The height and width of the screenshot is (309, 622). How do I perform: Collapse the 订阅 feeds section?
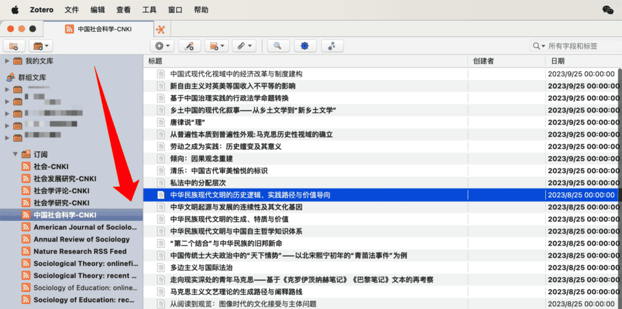point(15,154)
